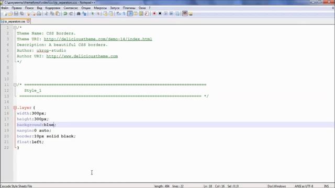
Task: Follow the http://www.delicioustheme.com link
Action: click(x=82, y=56)
